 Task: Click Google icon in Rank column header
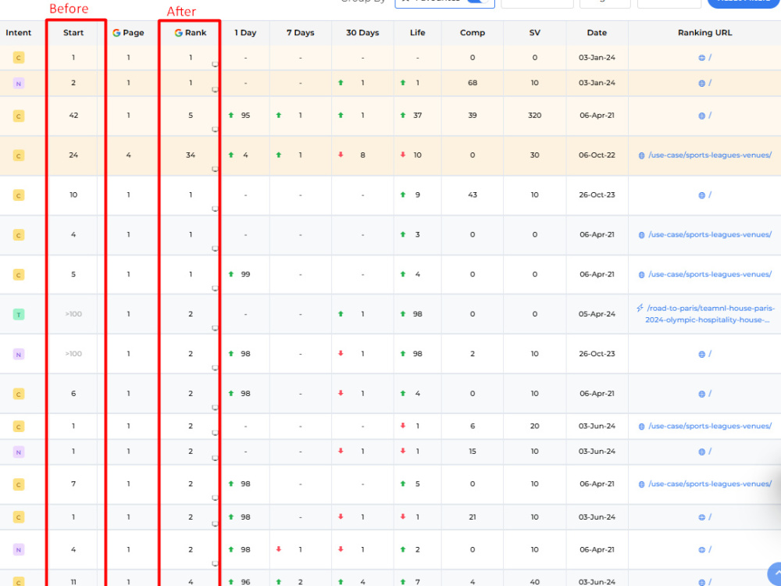click(178, 32)
